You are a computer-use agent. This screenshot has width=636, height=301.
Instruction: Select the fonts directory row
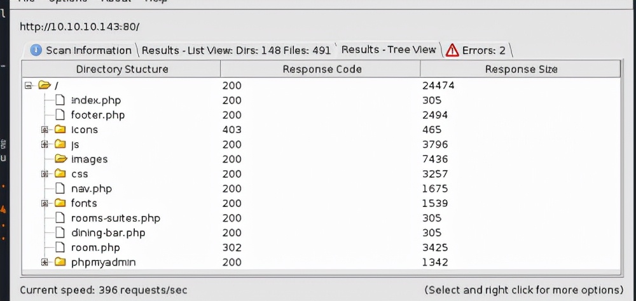coord(321,203)
